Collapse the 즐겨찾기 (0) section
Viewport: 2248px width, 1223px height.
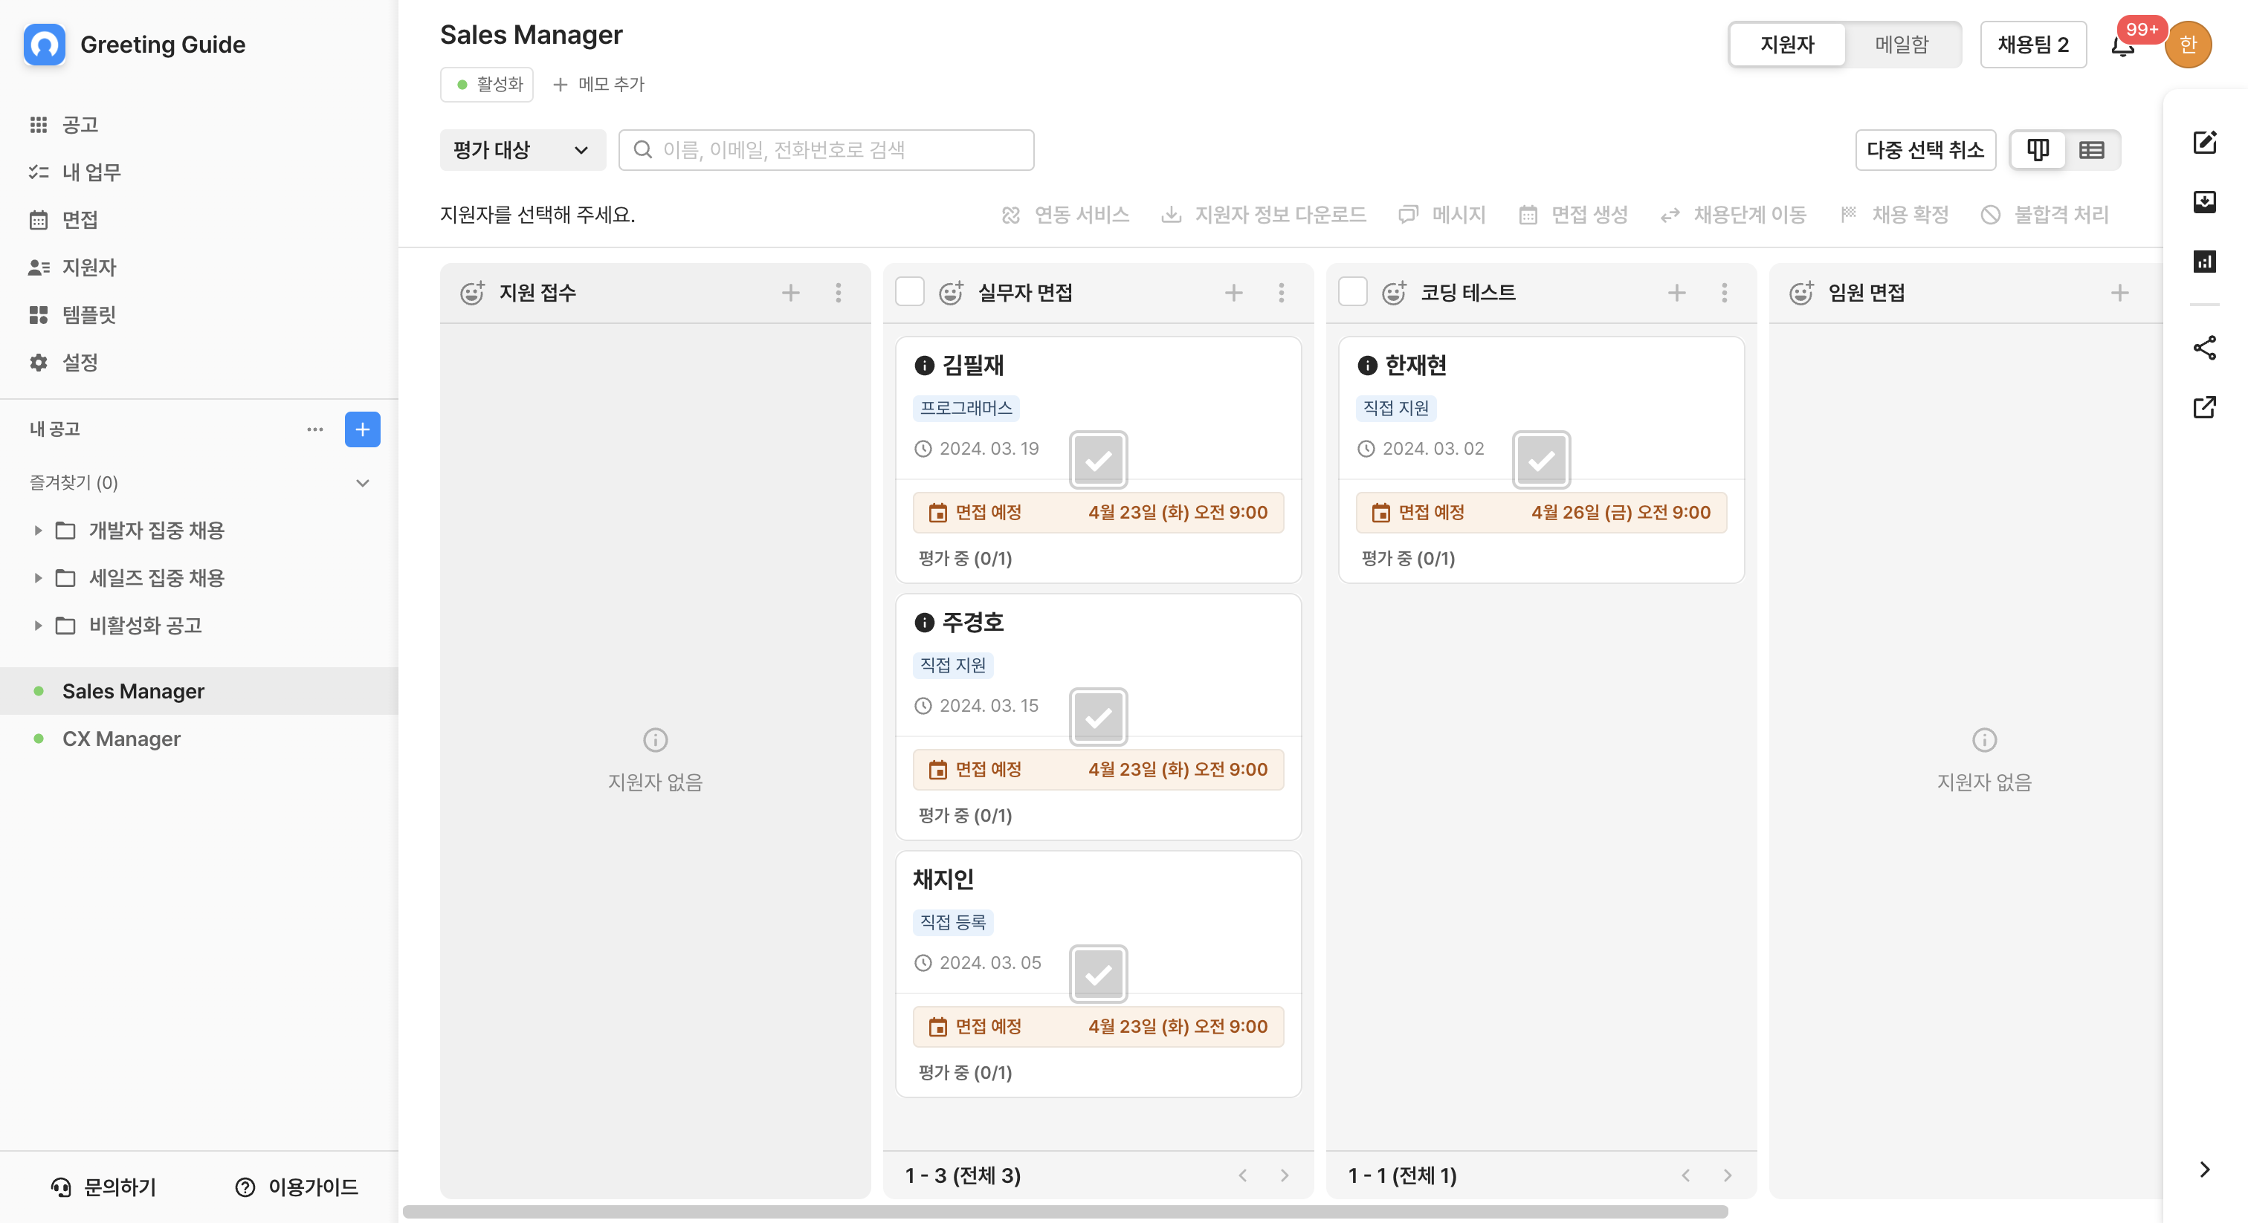[x=363, y=483]
